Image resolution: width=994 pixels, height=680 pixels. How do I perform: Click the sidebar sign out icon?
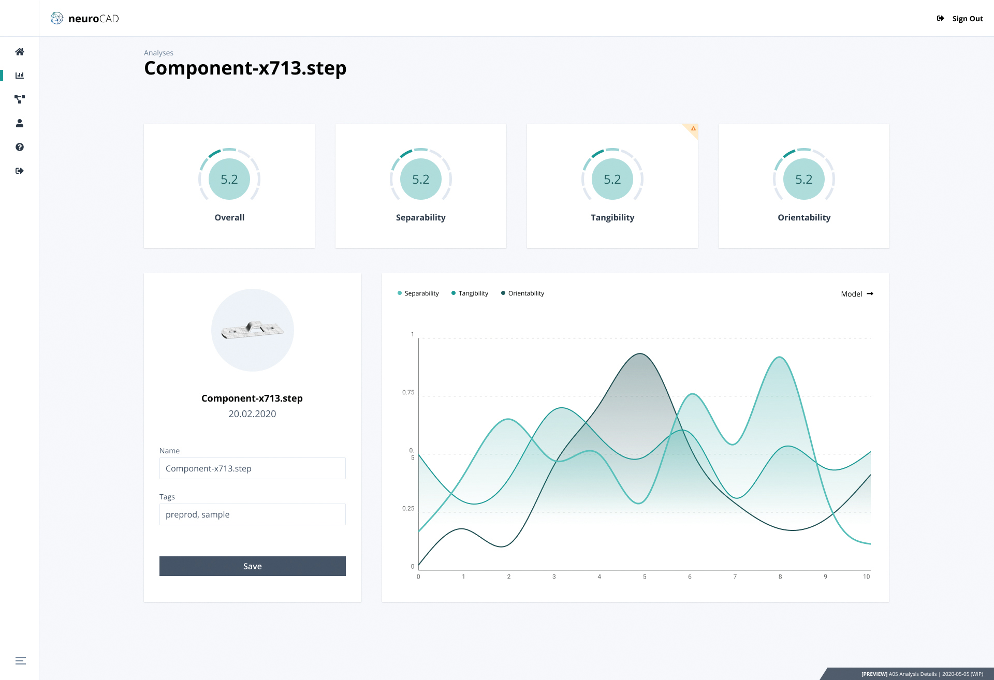pos(20,171)
